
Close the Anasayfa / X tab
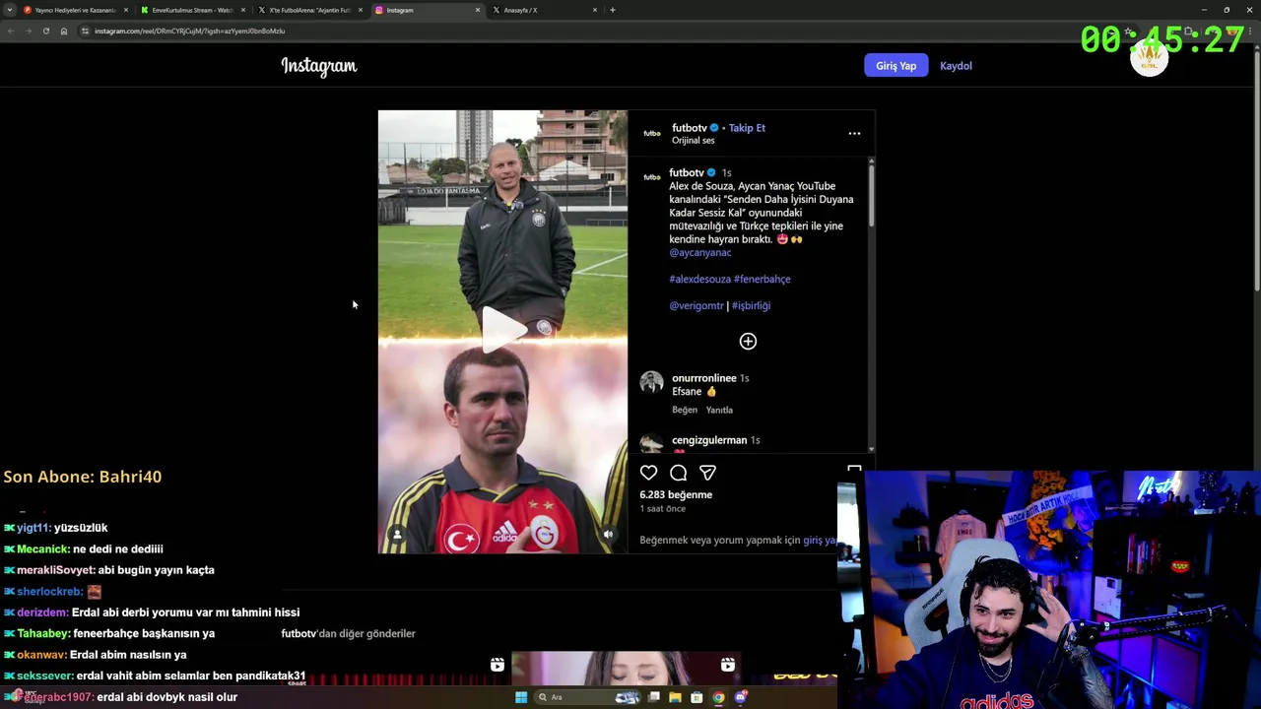pyautogui.click(x=595, y=10)
